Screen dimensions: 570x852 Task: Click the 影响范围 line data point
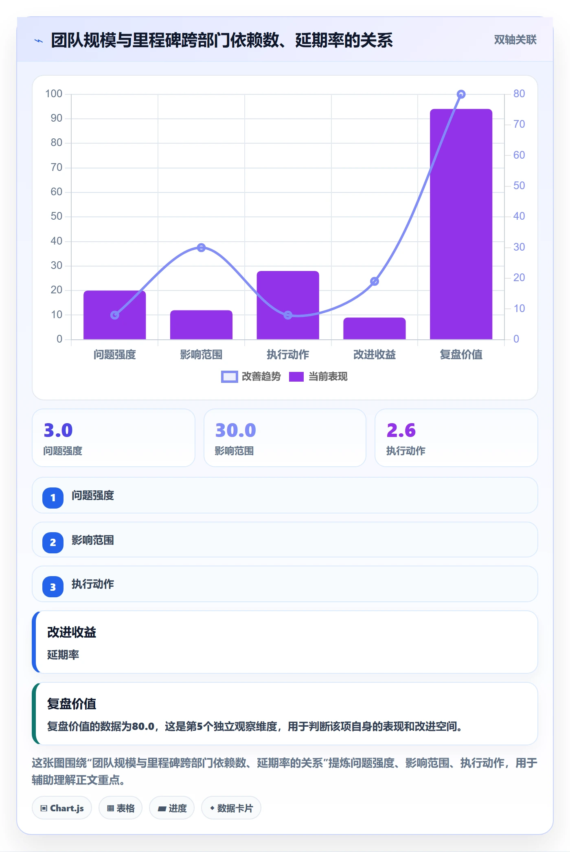tap(201, 247)
